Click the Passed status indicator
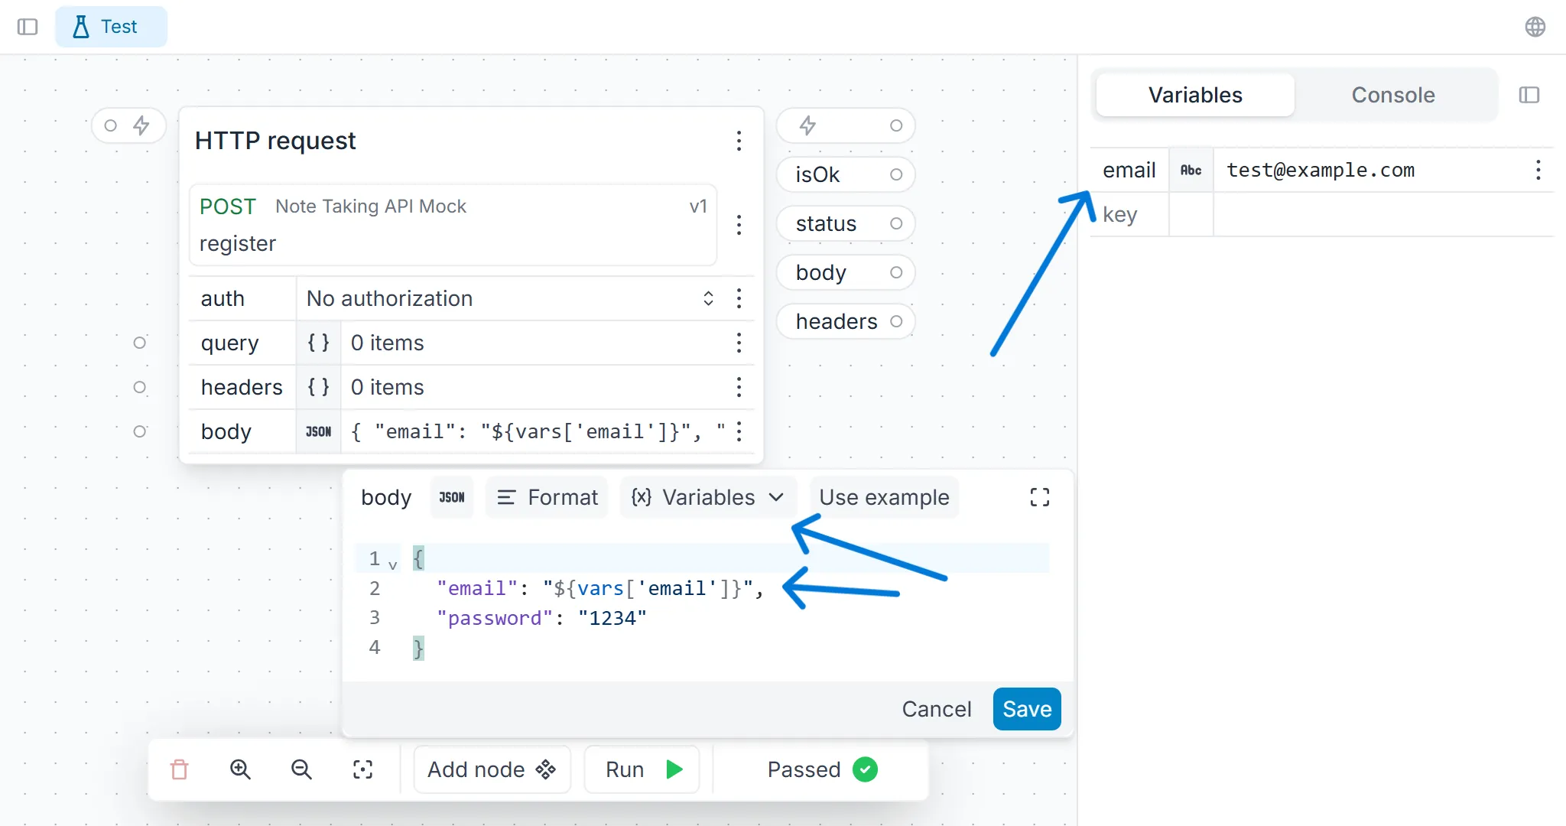Screen dimensions: 1566x826 click(822, 769)
